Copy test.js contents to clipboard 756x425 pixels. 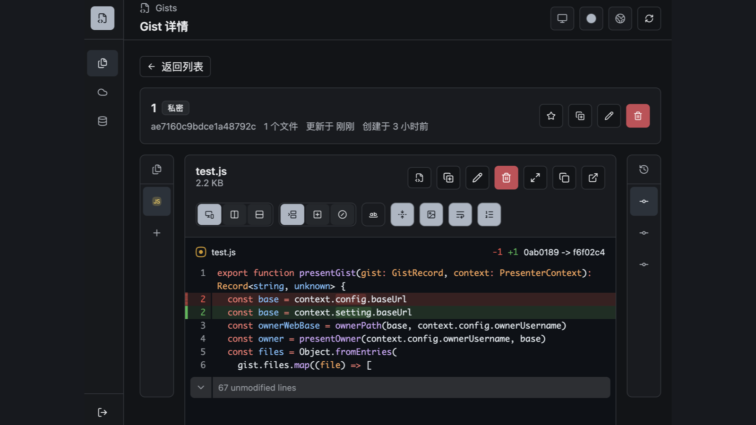coord(564,178)
